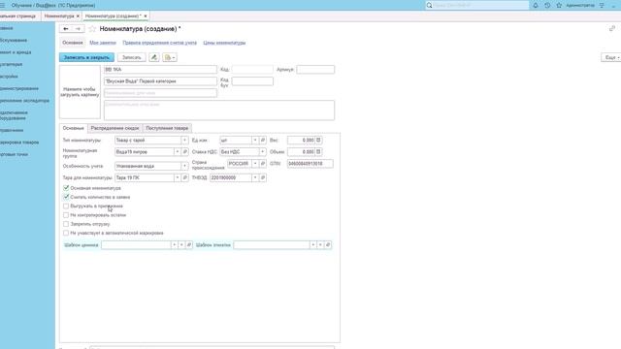Click the 'Артикул' input field

pos(315,70)
